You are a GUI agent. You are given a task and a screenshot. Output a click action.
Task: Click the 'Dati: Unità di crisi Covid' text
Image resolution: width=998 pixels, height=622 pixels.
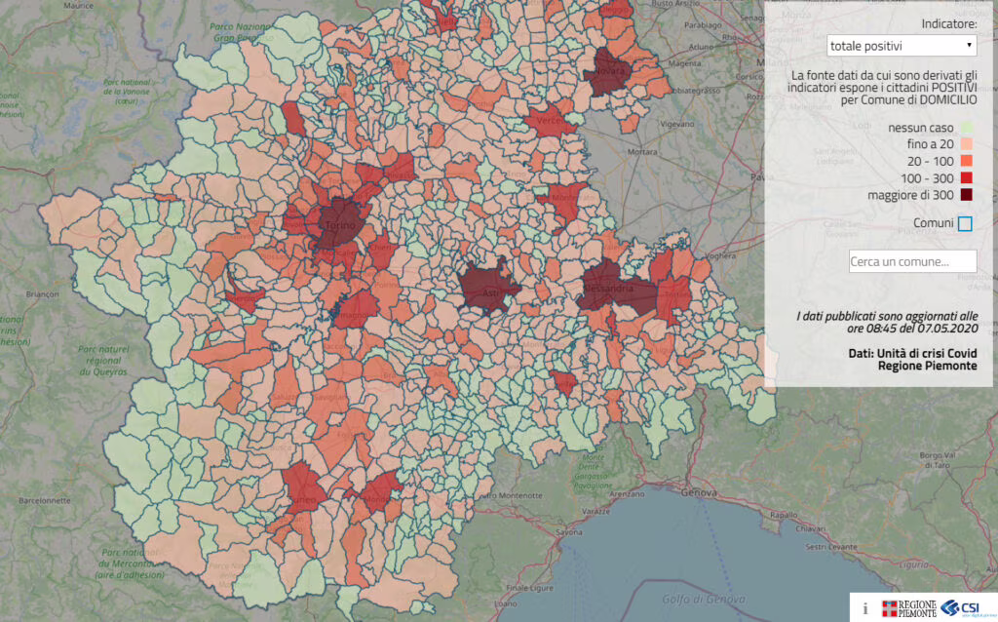click(912, 353)
